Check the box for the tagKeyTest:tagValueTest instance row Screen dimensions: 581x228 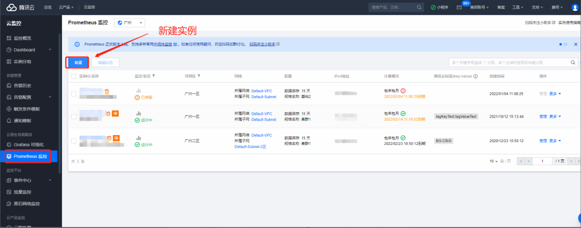click(x=74, y=116)
